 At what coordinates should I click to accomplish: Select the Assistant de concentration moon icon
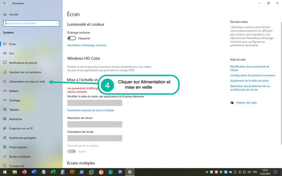coord(5,72)
